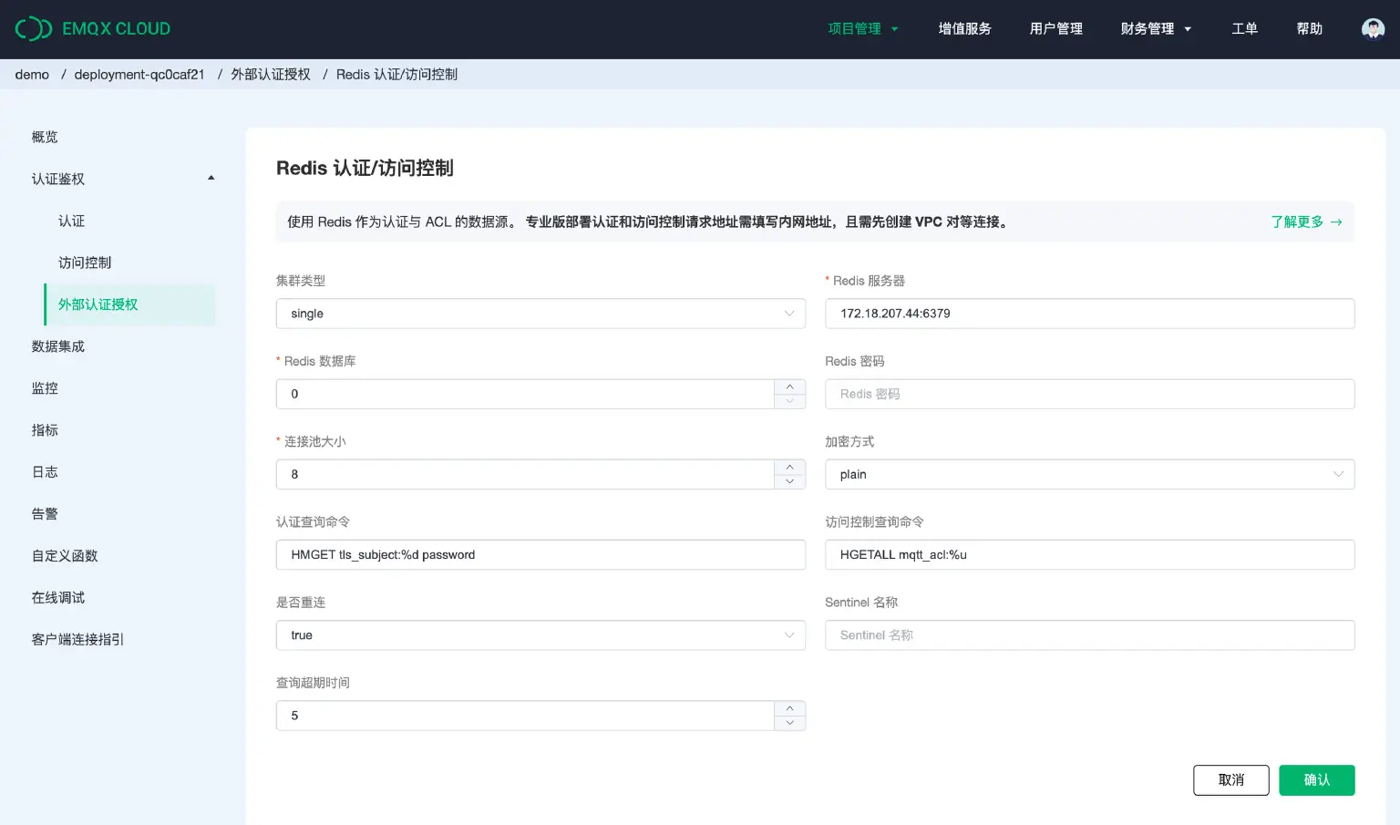Decrement the 连接池大小 value
1400x825 pixels.
pos(789,481)
